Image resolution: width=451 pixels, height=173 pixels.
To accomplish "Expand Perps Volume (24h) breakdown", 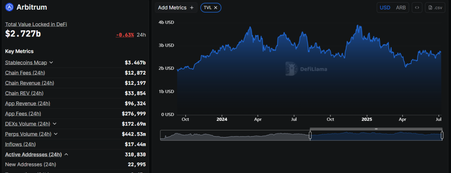I will click(56, 134).
